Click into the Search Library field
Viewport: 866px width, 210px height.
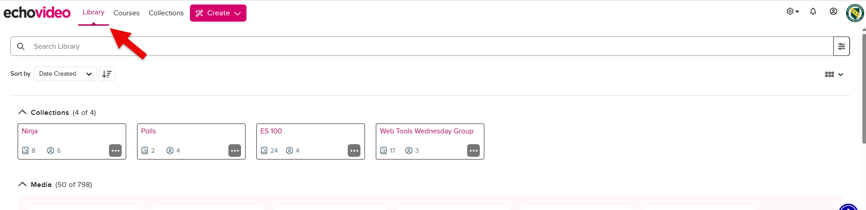click(x=407, y=46)
